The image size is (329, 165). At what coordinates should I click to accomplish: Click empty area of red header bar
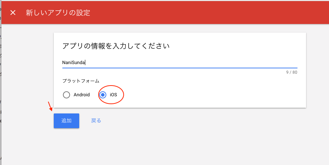pos(210,13)
